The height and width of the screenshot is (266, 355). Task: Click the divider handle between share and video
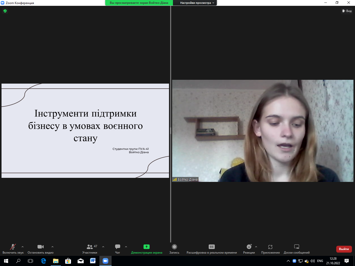pyautogui.click(x=171, y=131)
